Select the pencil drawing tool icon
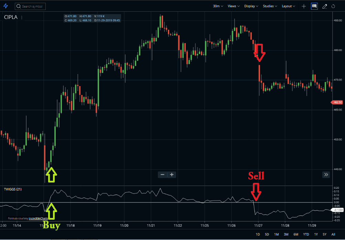This screenshot has width=345, height=240. [325, 7]
